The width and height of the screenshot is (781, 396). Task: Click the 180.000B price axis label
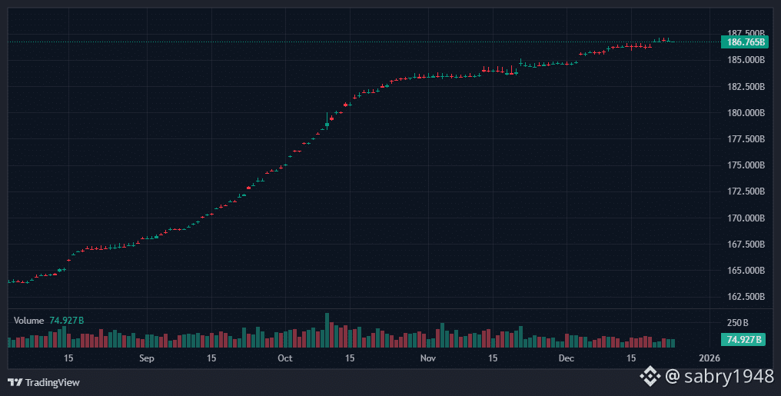[x=746, y=112]
